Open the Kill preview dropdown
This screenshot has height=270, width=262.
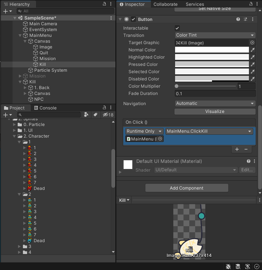pyautogui.click(x=124, y=200)
